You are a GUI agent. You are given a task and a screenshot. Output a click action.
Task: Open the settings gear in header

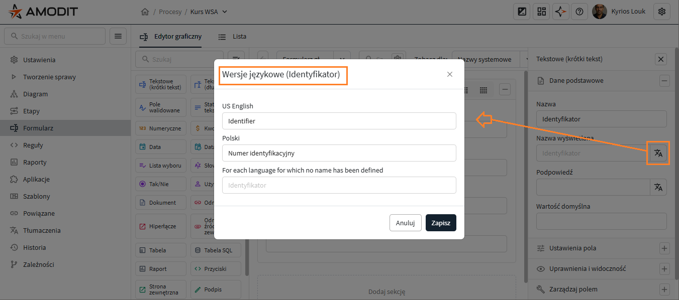pyautogui.click(x=661, y=12)
